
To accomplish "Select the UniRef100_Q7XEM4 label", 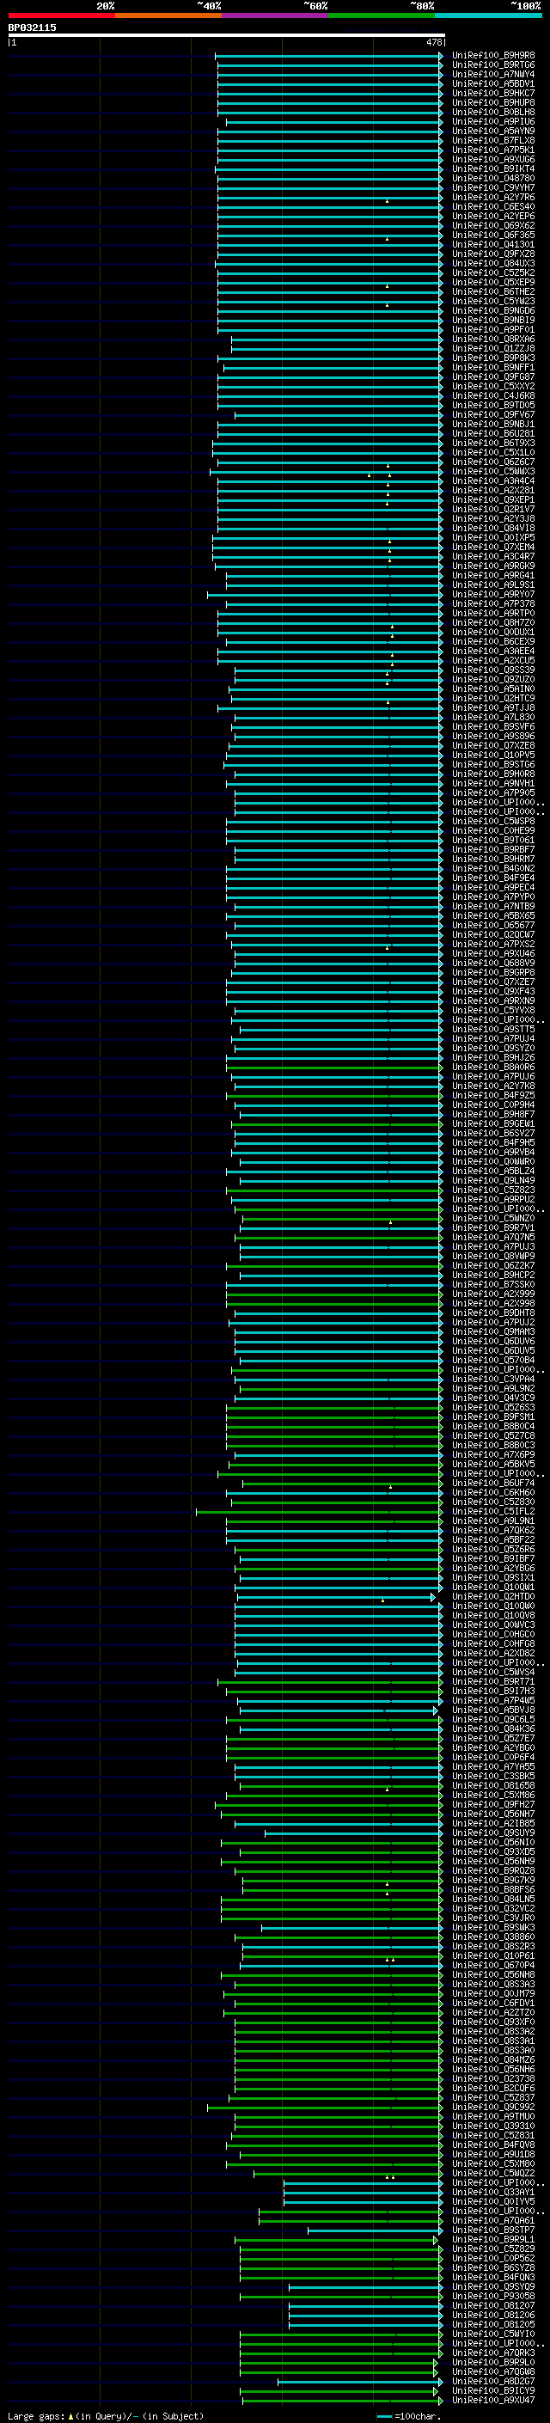I will coord(493,548).
